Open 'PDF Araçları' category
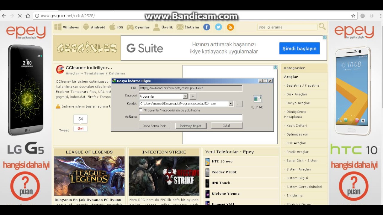Viewport: 383px width, 215px height. point(296,143)
